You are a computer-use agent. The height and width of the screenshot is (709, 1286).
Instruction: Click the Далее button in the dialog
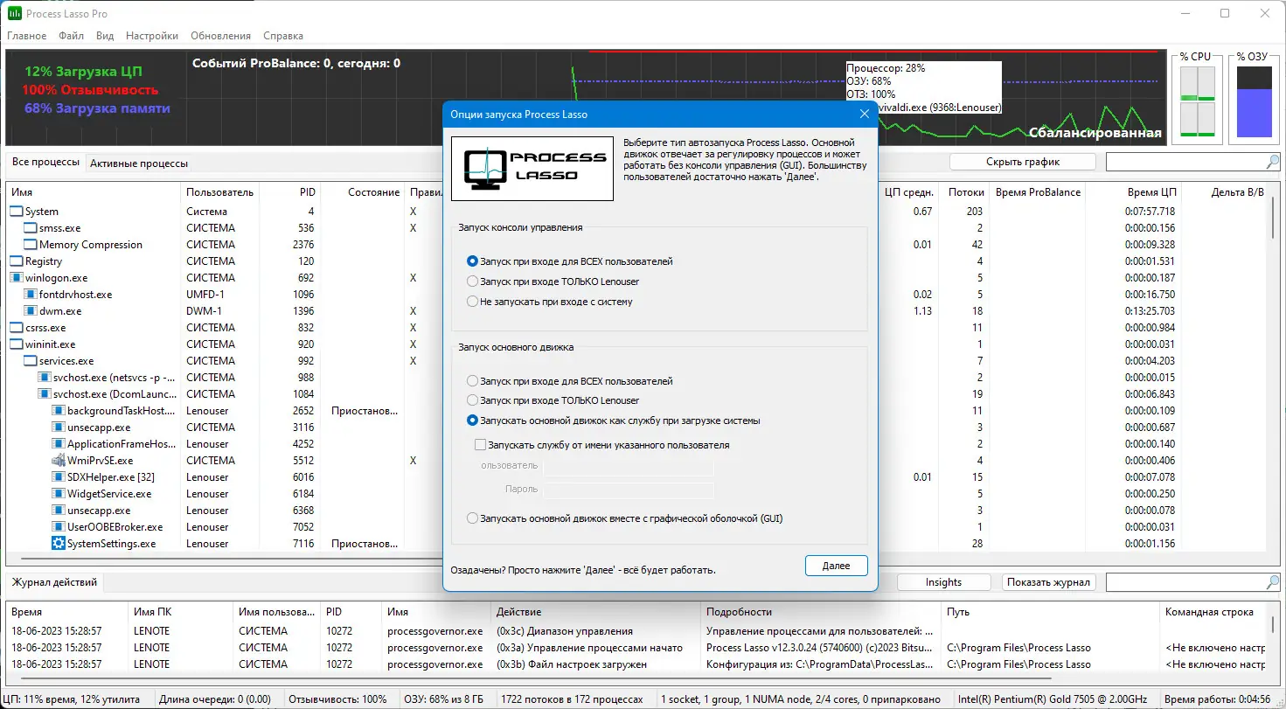pos(836,567)
